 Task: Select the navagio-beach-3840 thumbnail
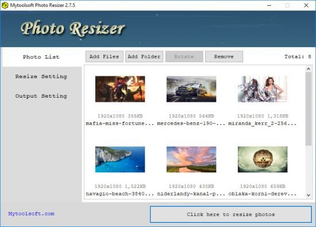(120, 159)
